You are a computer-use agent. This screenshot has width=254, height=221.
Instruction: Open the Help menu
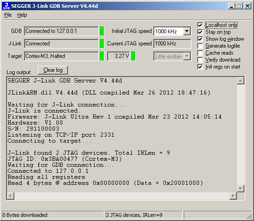point(22,15)
